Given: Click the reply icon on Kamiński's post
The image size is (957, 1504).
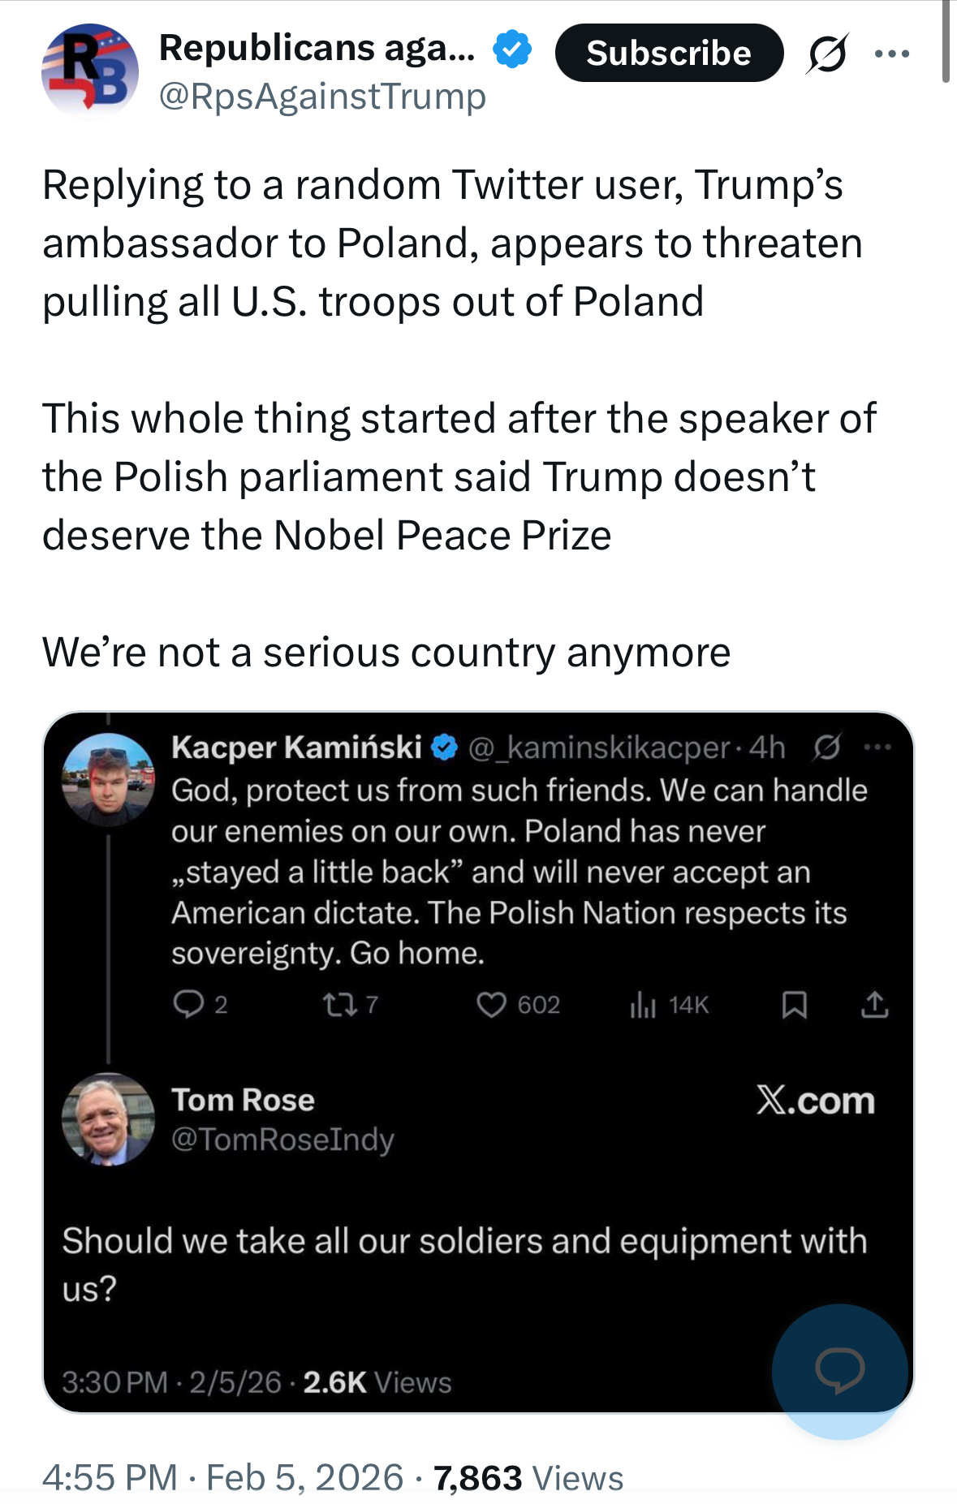Looking at the screenshot, I should click(188, 1005).
